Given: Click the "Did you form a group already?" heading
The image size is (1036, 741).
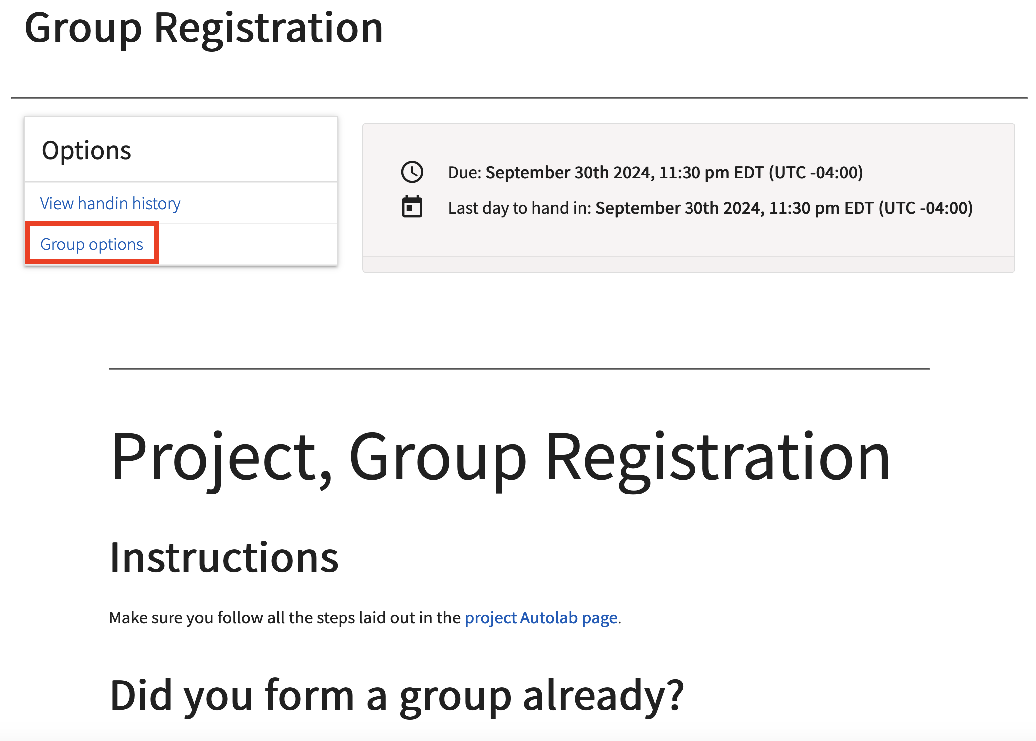Looking at the screenshot, I should point(396,695).
